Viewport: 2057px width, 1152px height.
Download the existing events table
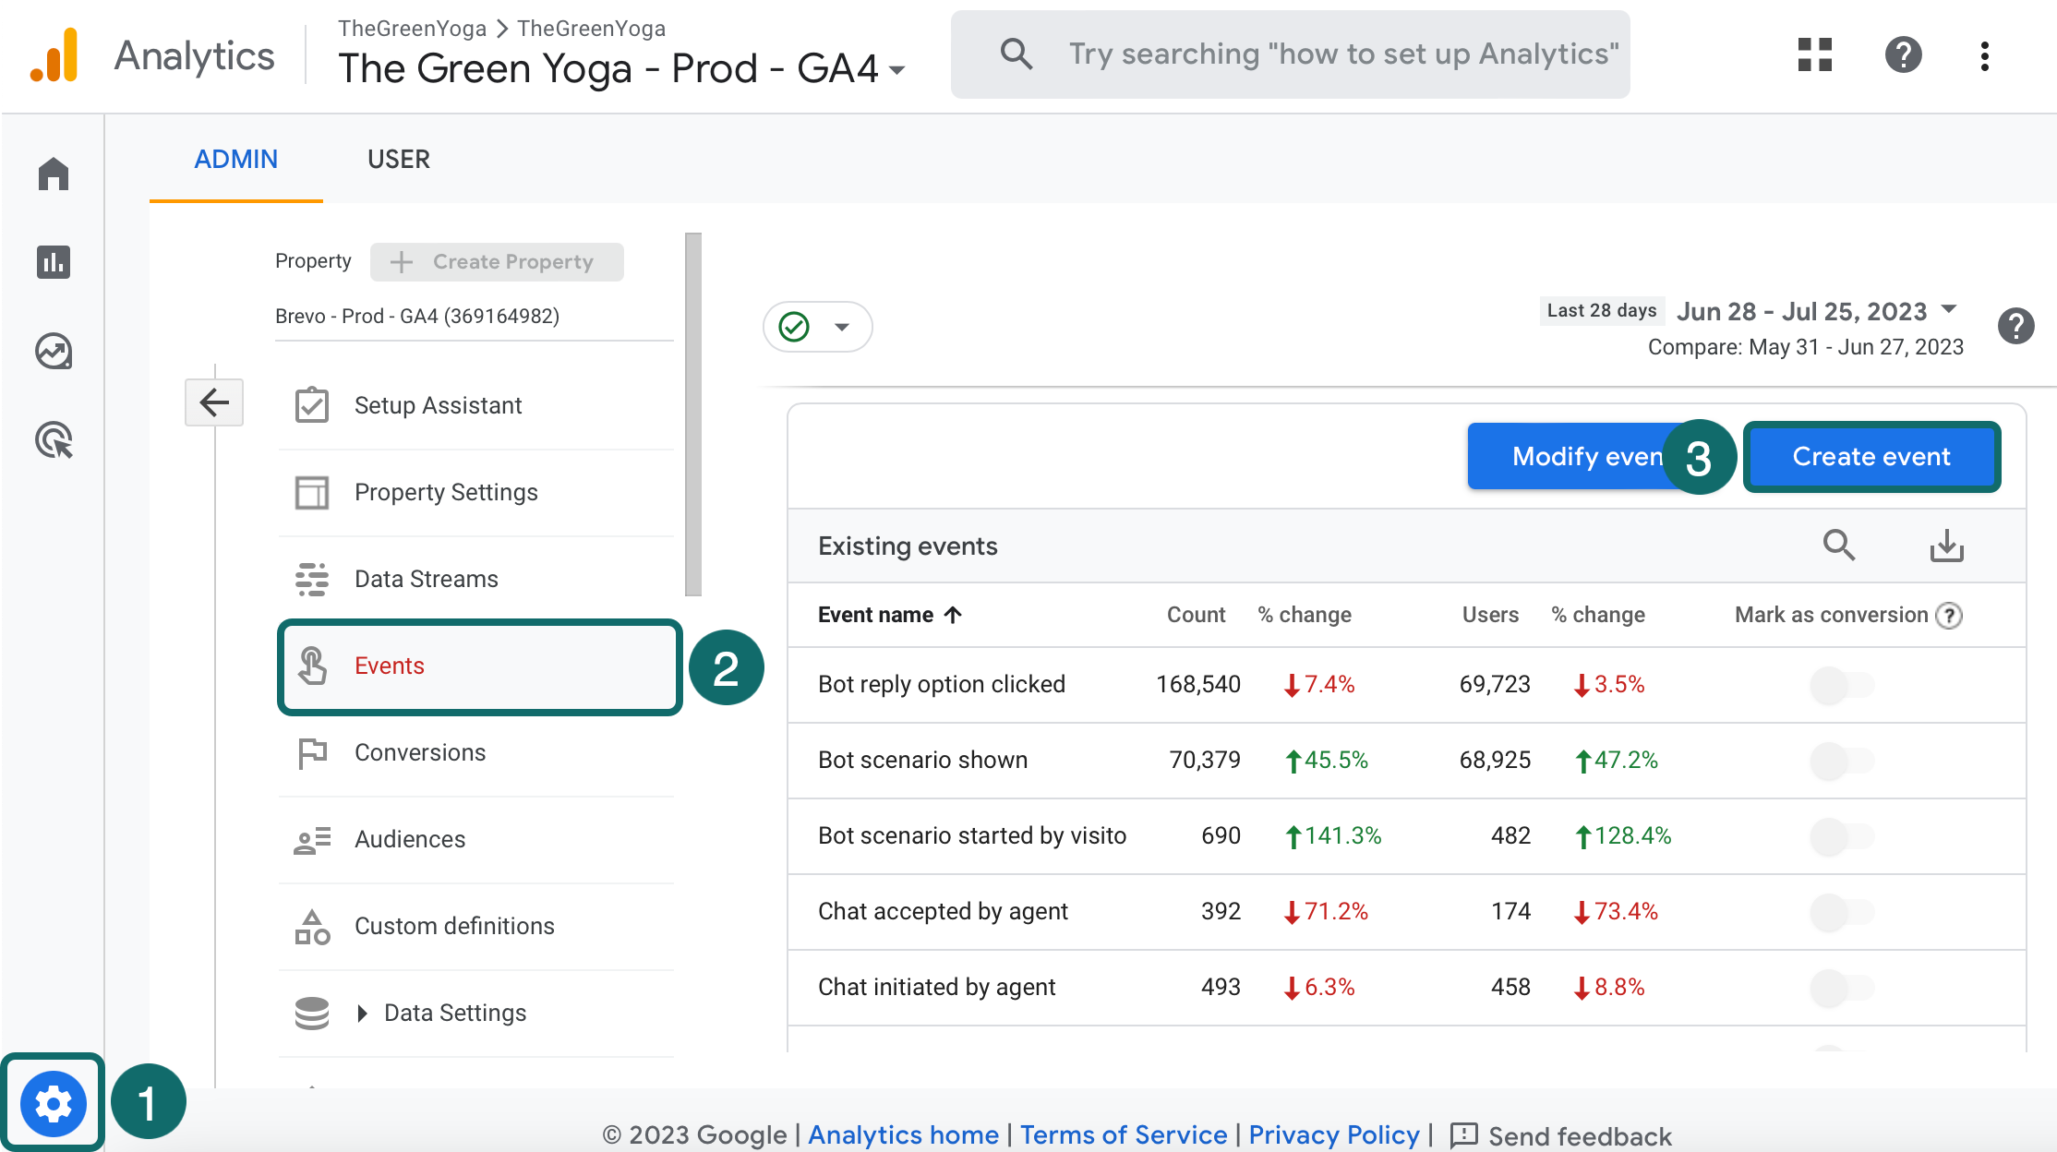pos(1946,546)
